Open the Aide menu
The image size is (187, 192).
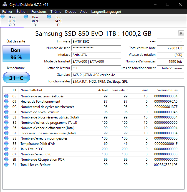[84, 11]
